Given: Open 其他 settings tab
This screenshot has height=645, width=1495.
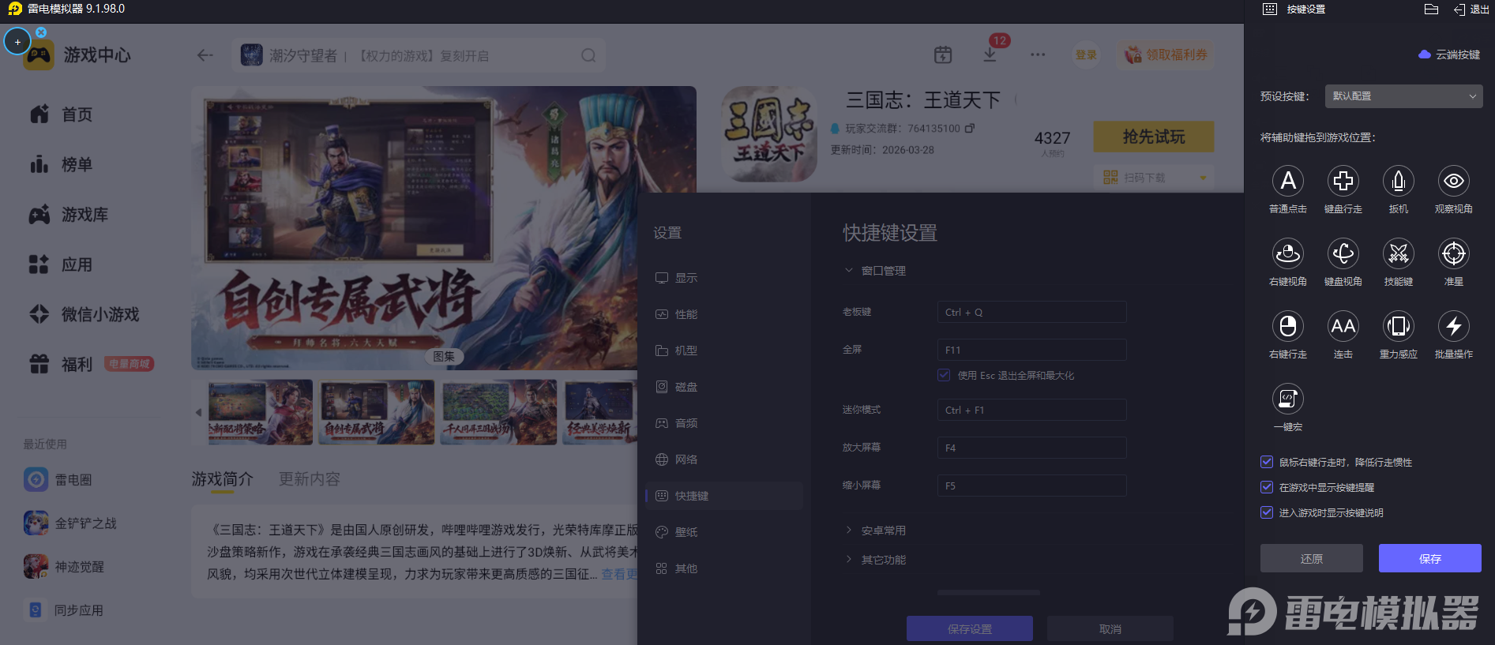Looking at the screenshot, I should 677,568.
